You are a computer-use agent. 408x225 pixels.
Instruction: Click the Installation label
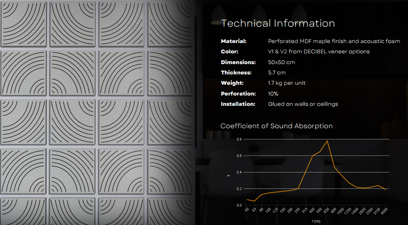(238, 104)
